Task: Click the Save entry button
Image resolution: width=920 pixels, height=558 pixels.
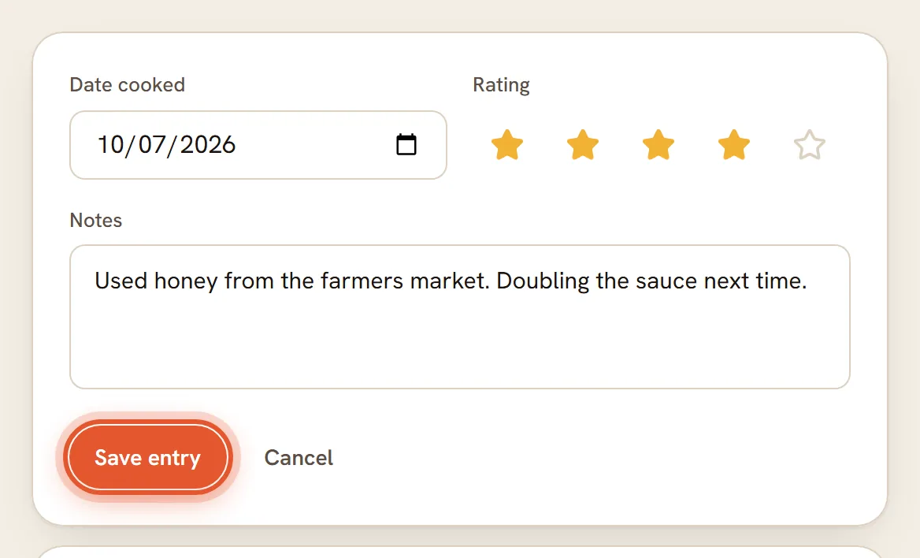Action: point(148,458)
